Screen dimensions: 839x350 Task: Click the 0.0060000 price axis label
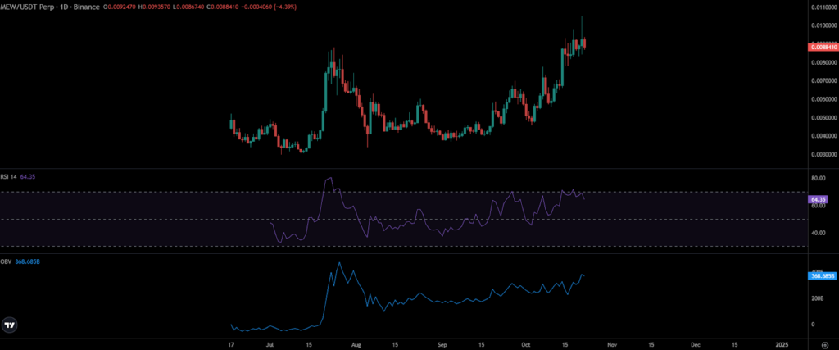click(823, 99)
